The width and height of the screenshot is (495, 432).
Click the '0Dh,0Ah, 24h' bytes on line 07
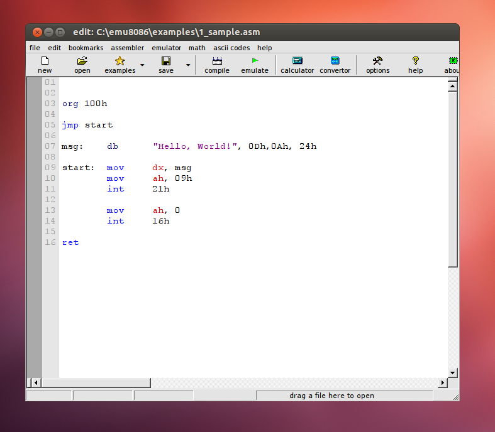point(282,146)
